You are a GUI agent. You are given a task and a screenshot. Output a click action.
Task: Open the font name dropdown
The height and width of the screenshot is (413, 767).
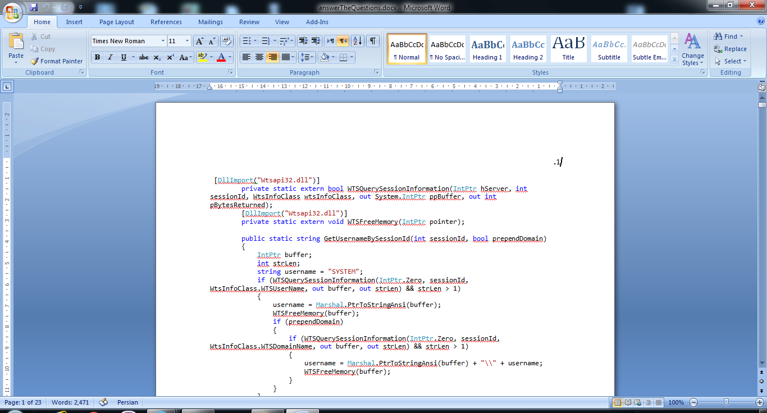163,41
